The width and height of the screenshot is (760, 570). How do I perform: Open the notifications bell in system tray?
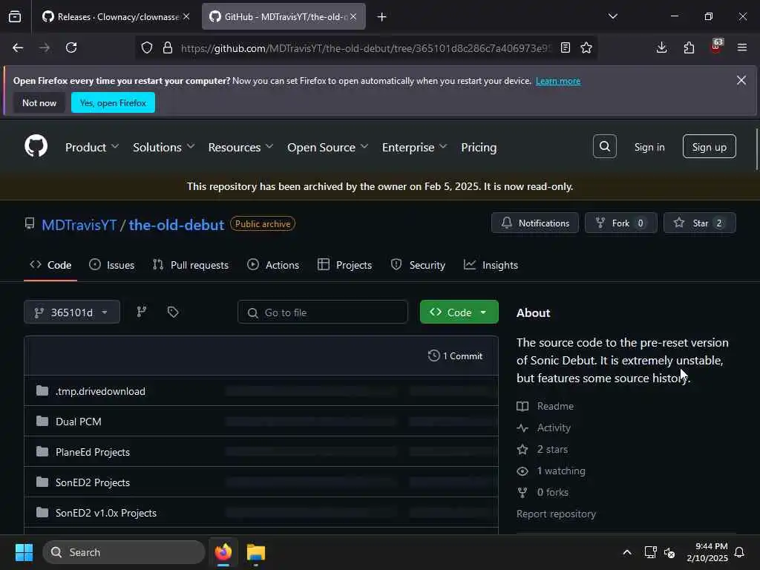[739, 552]
